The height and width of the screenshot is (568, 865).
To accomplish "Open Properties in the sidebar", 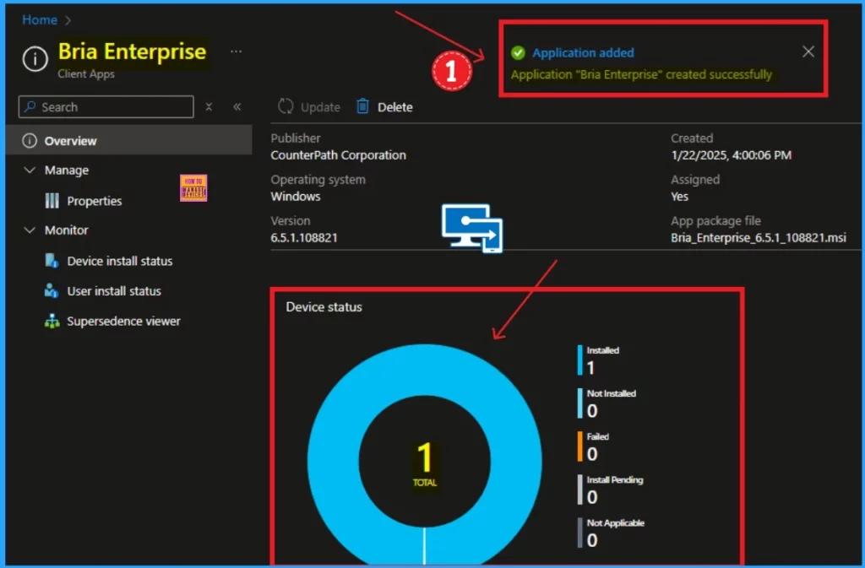I will click(95, 201).
